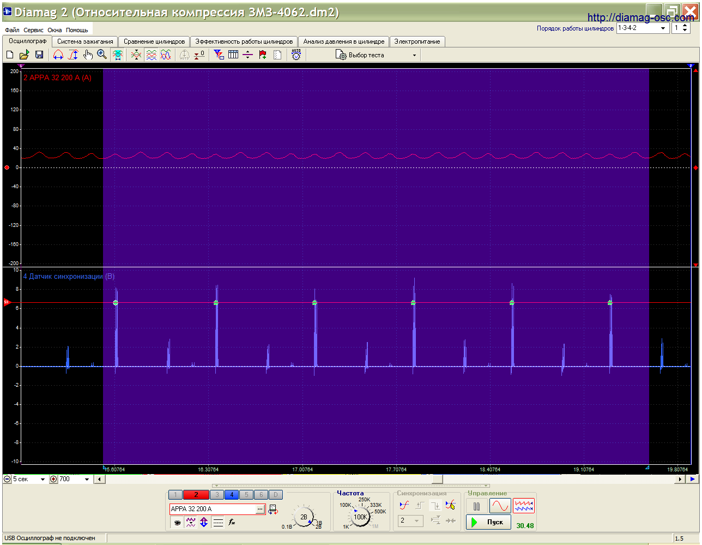Click the pause button under Управление
Screen dimensions: 702x545
click(x=477, y=506)
